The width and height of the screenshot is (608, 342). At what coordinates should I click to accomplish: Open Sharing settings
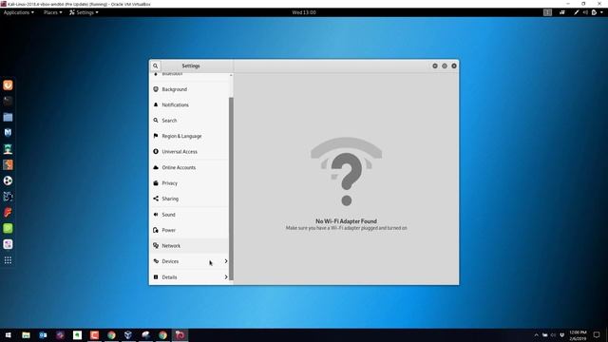[189, 199]
